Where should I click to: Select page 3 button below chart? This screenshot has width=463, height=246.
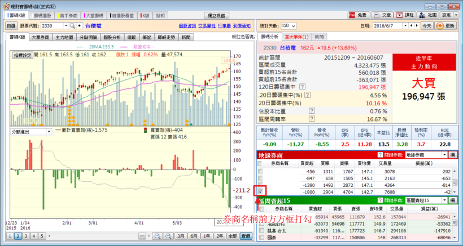[25, 236]
